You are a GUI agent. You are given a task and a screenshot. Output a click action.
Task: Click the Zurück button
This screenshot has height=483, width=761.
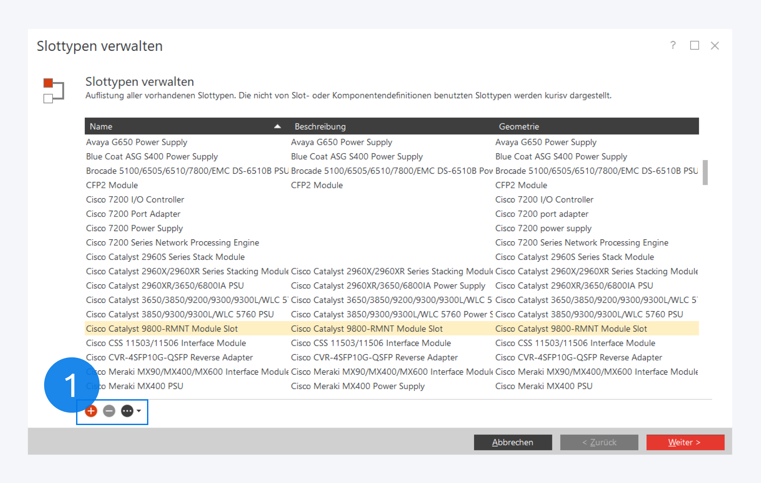pos(599,442)
